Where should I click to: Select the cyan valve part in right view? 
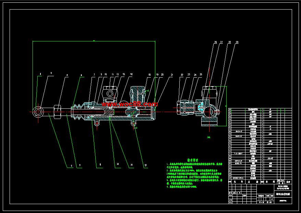[x=201, y=108]
